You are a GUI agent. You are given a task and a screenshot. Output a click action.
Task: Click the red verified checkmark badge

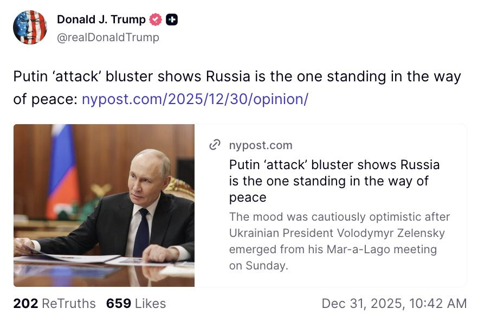(156, 20)
